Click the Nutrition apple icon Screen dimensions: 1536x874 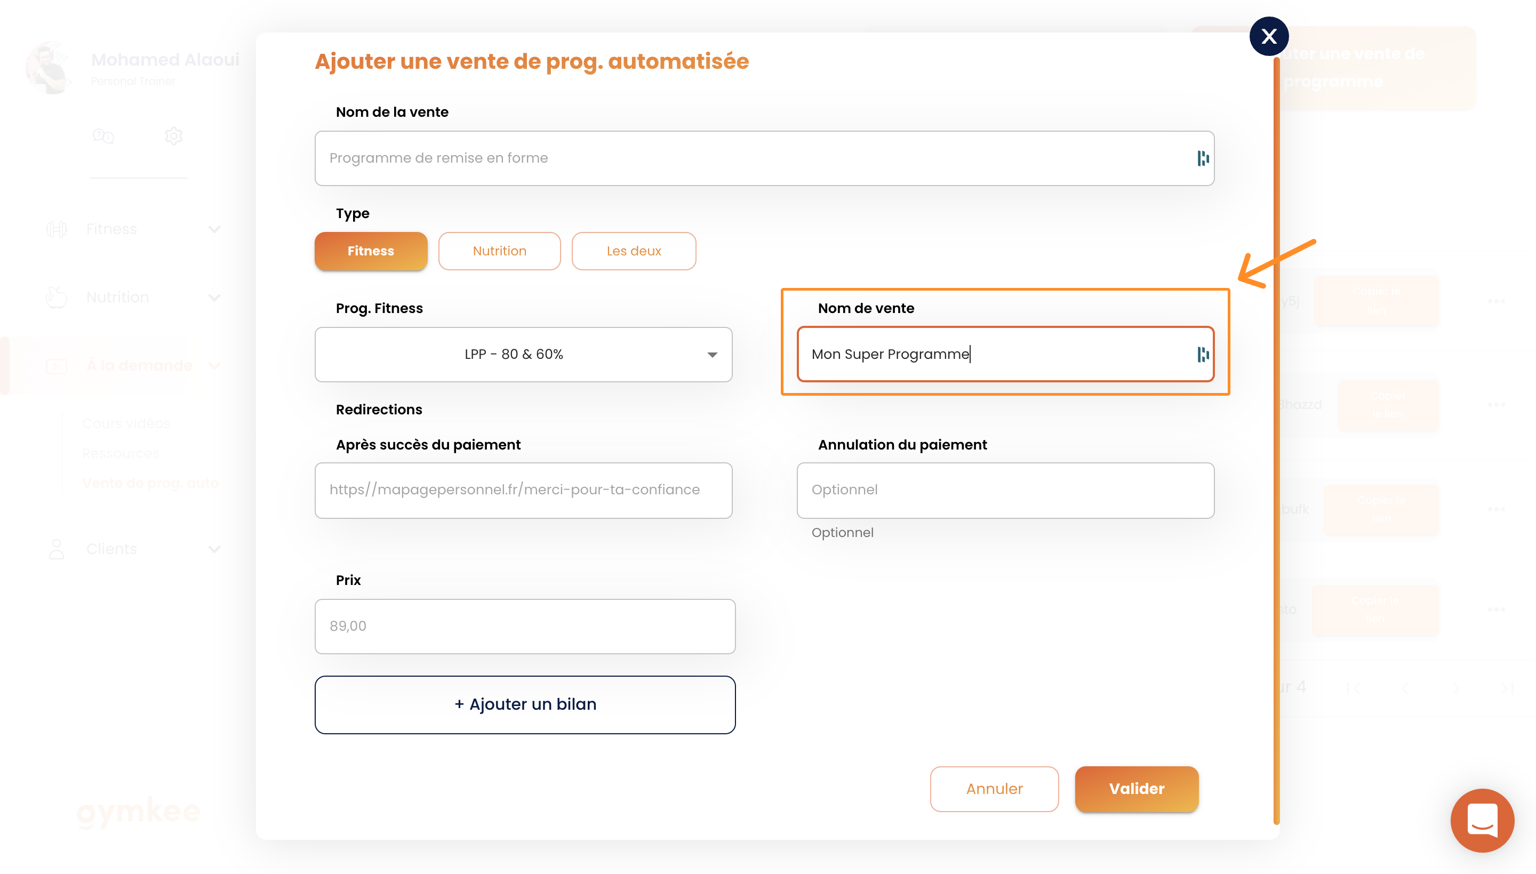(57, 296)
